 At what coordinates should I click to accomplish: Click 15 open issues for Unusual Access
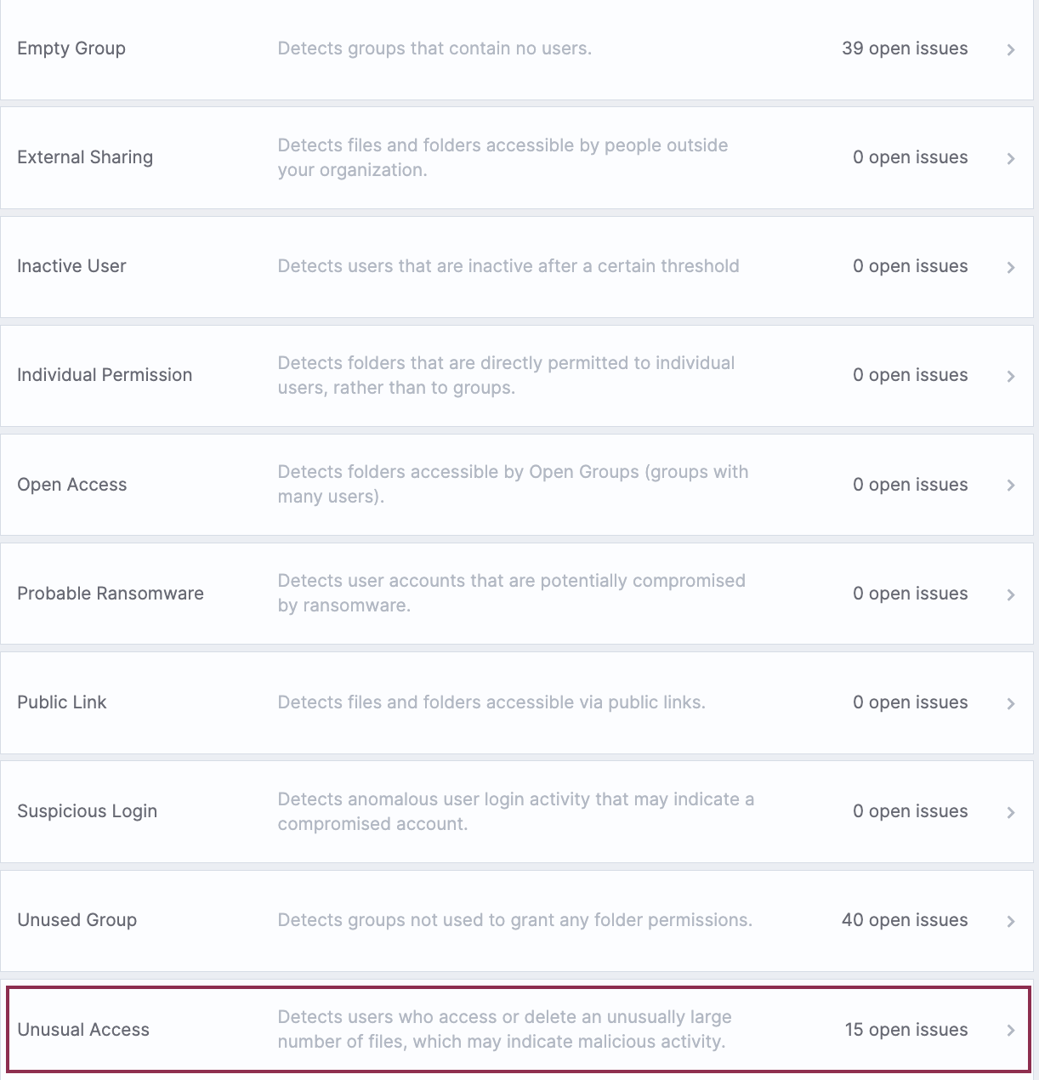coord(906,1030)
